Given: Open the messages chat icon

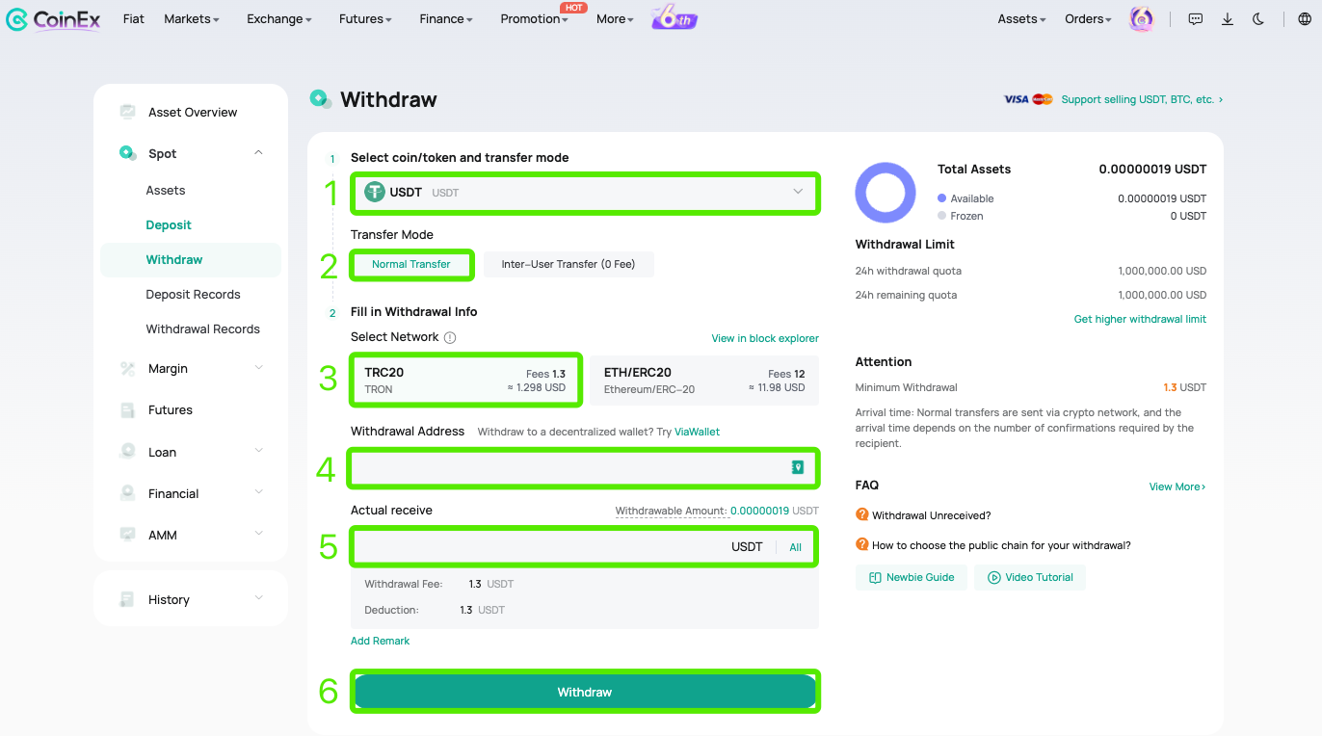Looking at the screenshot, I should [1196, 19].
